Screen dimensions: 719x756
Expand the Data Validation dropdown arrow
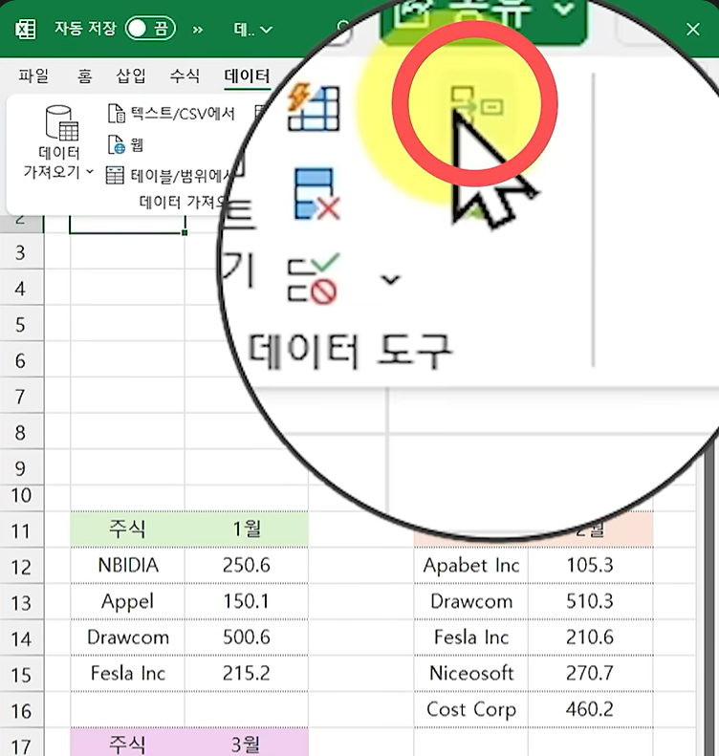[390, 280]
